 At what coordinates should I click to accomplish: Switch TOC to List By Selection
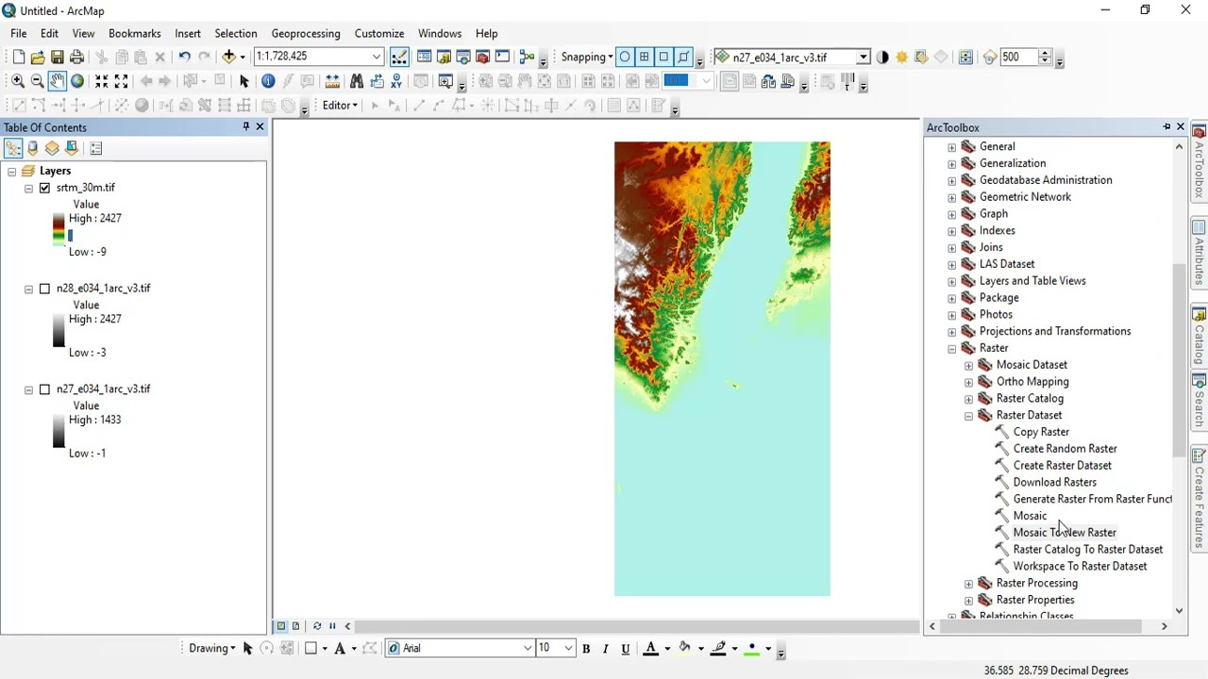72,148
